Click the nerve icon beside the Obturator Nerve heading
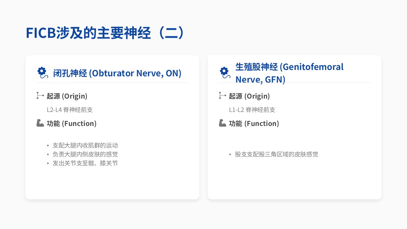The height and width of the screenshot is (229, 407). pyautogui.click(x=42, y=73)
